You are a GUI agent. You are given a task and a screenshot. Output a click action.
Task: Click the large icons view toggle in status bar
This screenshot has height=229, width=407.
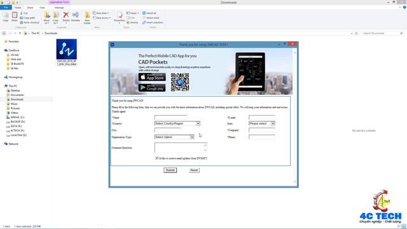click(x=404, y=226)
